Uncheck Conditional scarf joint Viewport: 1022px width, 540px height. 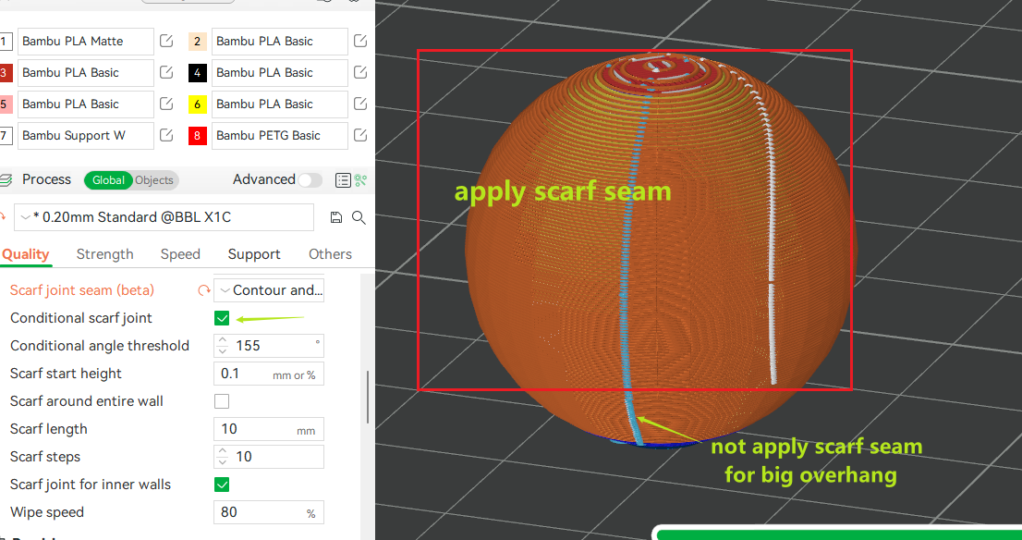coord(222,318)
